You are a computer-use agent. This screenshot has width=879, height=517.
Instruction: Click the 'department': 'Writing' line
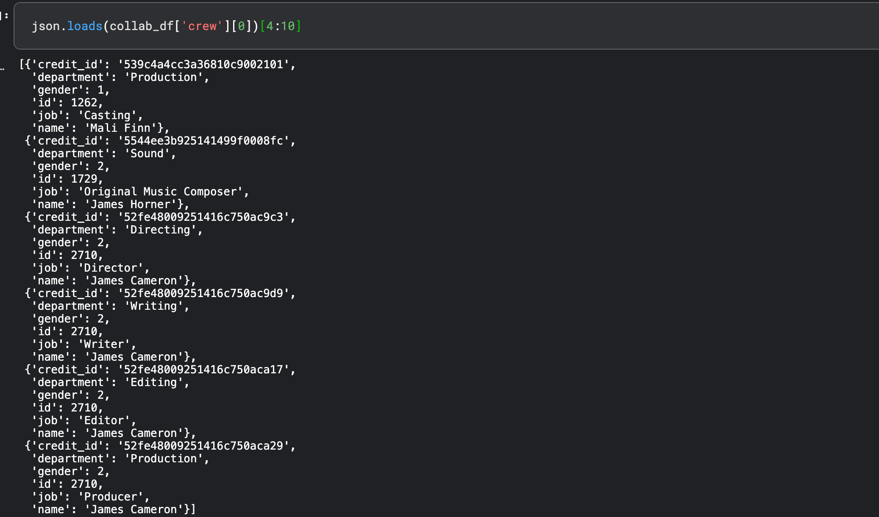(x=110, y=306)
